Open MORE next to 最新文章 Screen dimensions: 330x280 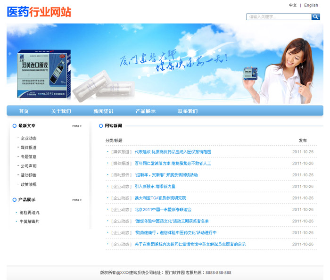pyautogui.click(x=77, y=126)
